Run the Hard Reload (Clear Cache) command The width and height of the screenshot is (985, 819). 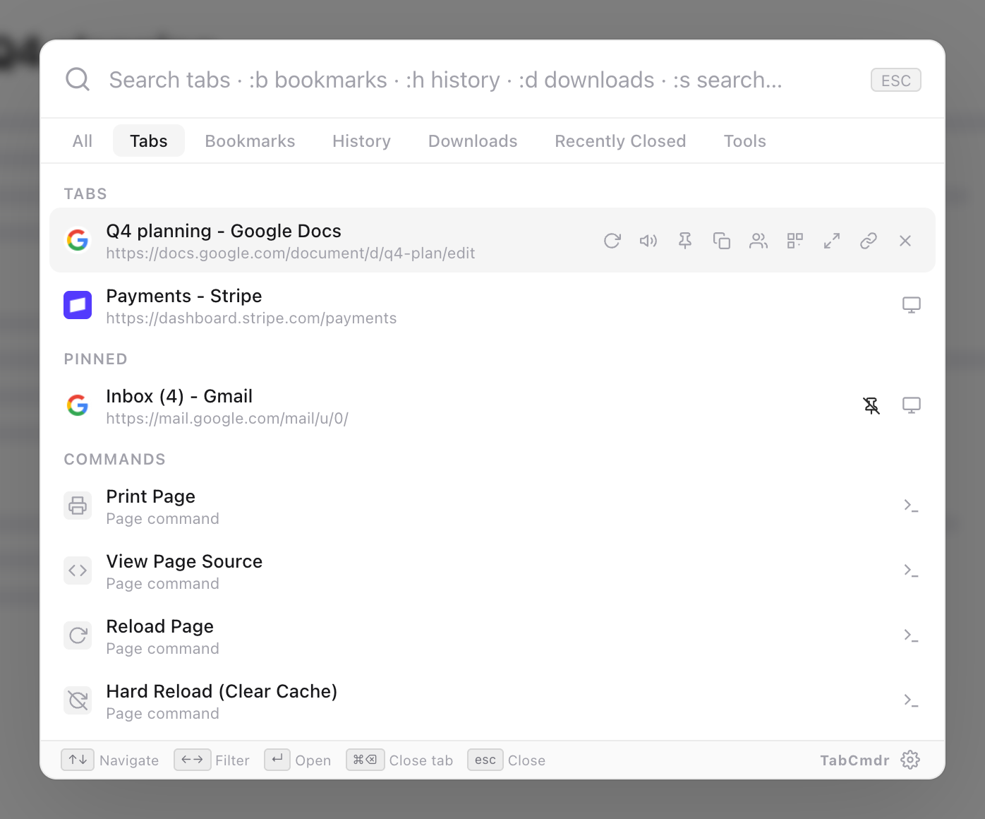pos(492,700)
